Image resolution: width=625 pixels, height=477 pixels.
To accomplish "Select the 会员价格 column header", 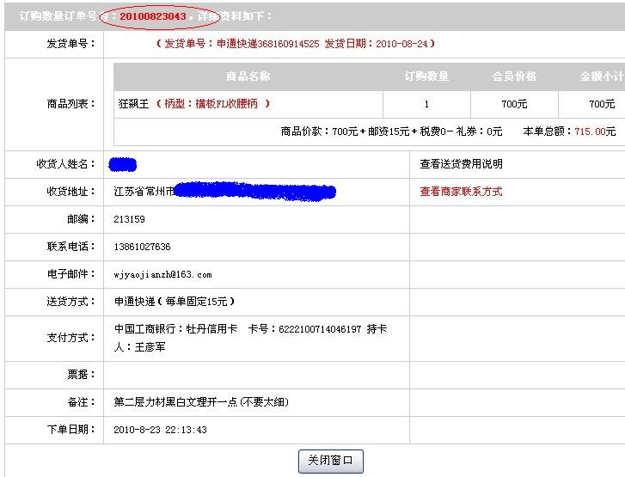I will (x=514, y=76).
